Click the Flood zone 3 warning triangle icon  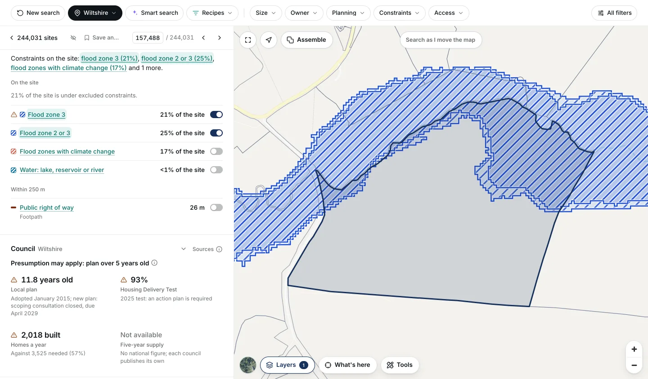click(14, 115)
